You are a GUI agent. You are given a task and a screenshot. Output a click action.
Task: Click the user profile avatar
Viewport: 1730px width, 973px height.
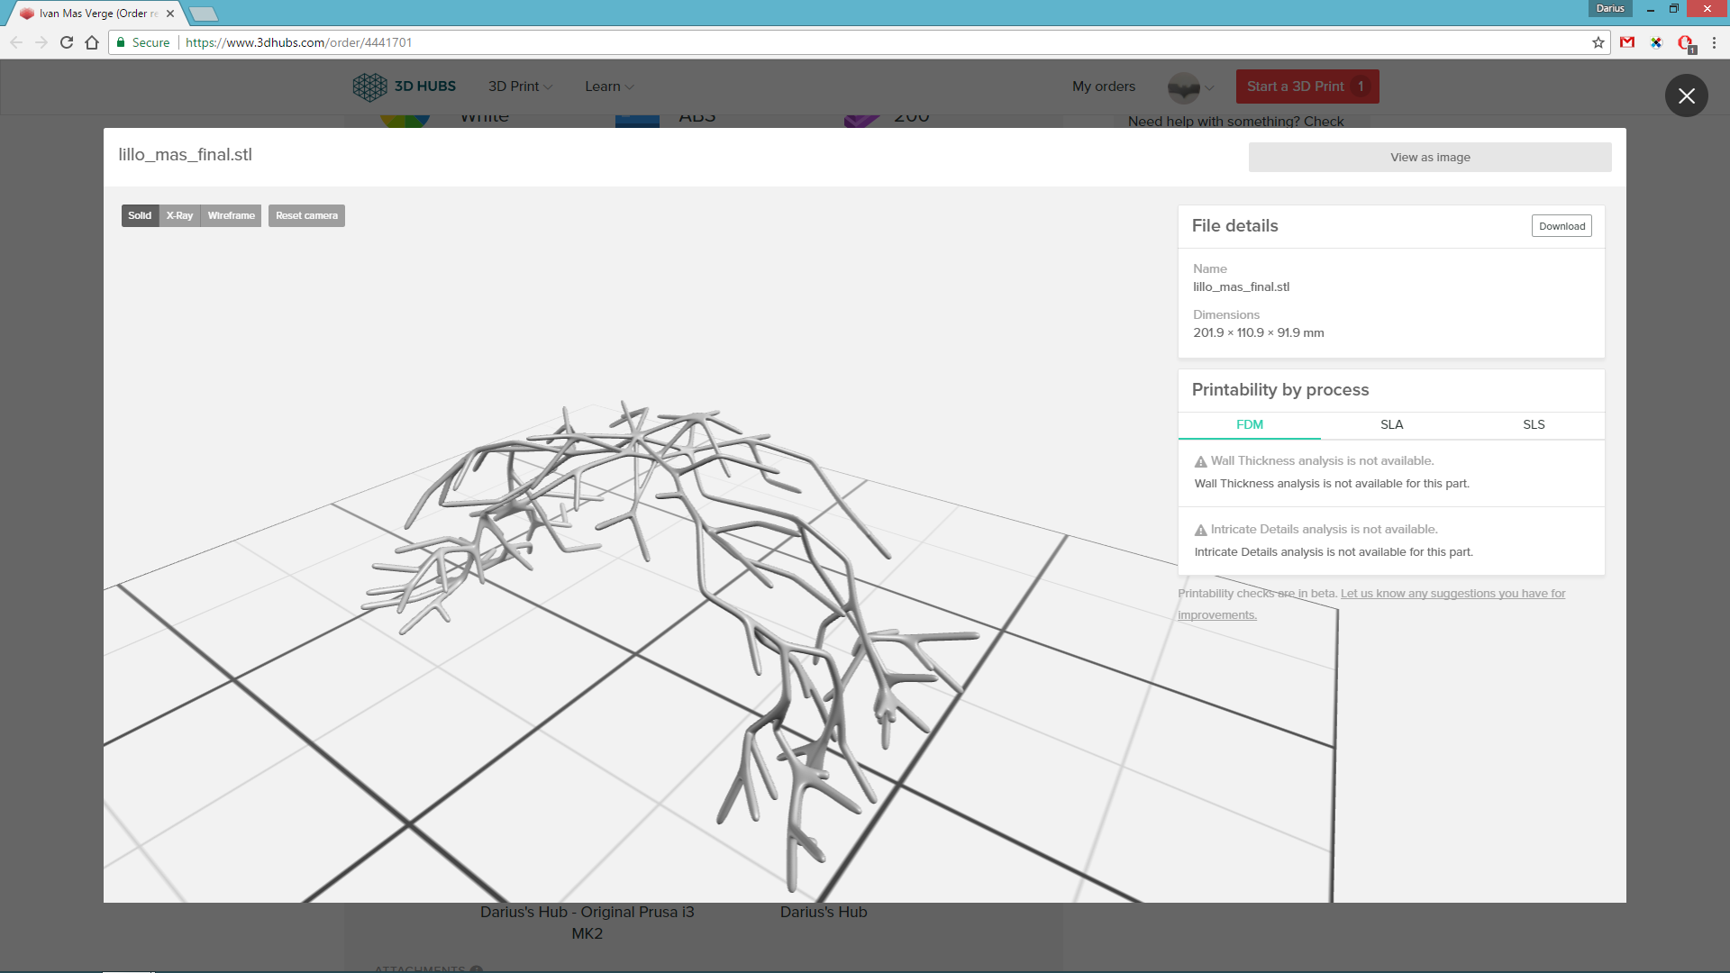(1183, 87)
